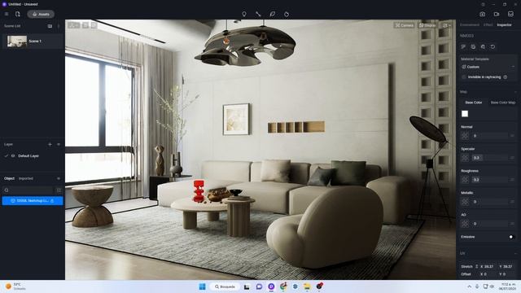Click the first material action icon
This screenshot has width=521, height=293.
pyautogui.click(x=463, y=47)
